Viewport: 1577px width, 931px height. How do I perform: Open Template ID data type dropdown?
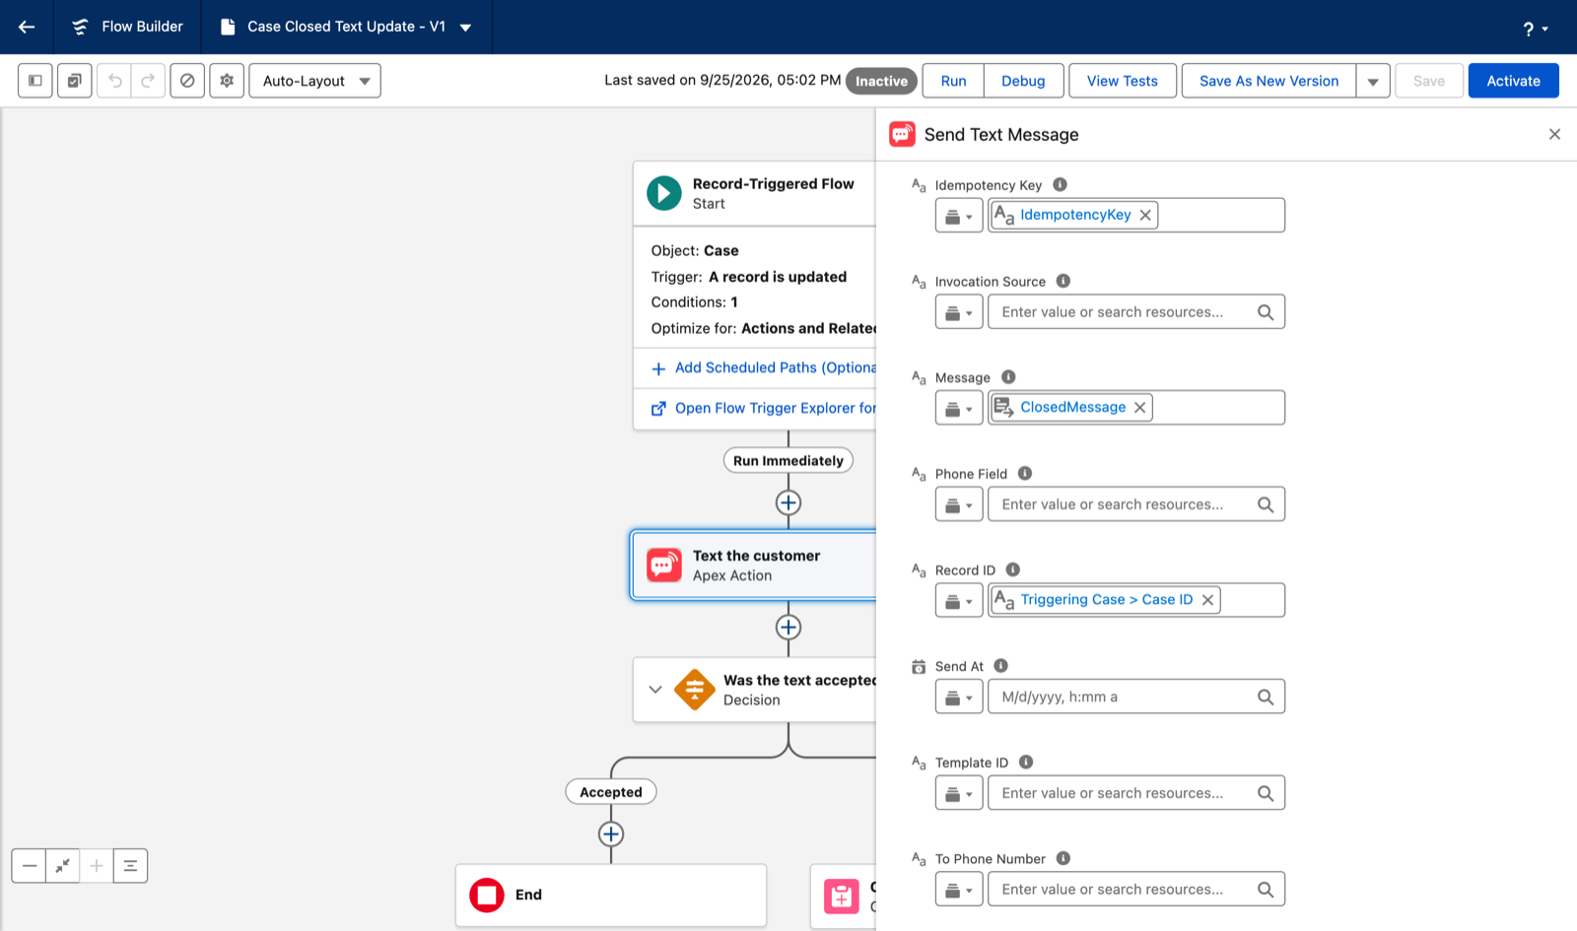959,793
